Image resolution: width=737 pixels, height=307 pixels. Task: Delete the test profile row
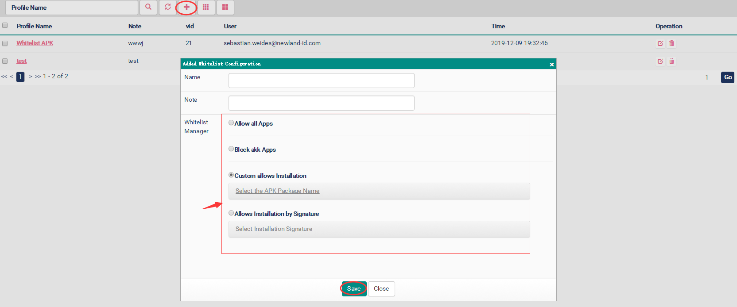671,61
